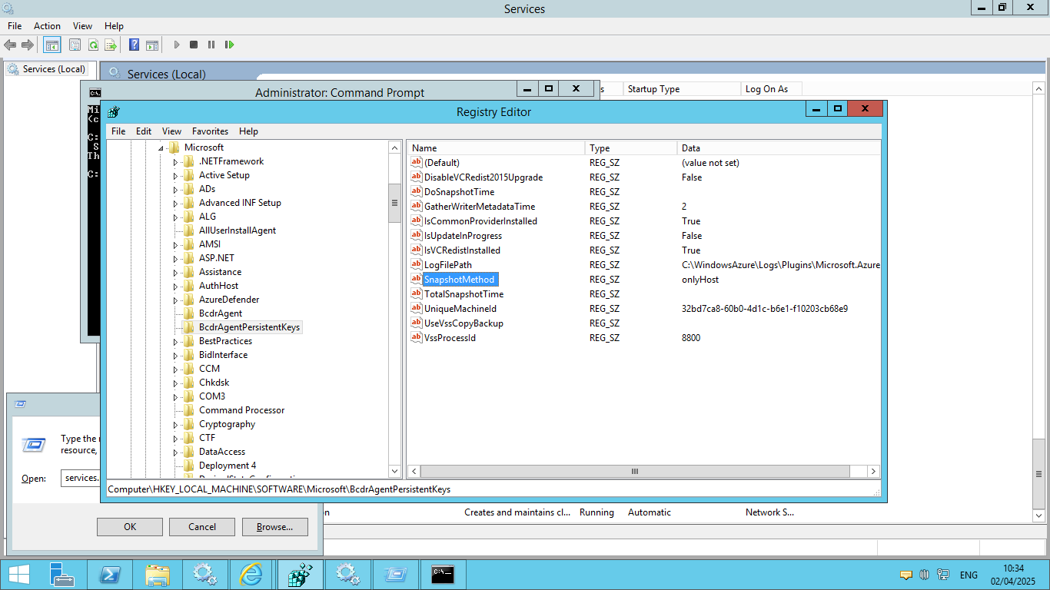This screenshot has height=590, width=1050.
Task: Click the Export List toolbar icon
Action: click(x=111, y=45)
